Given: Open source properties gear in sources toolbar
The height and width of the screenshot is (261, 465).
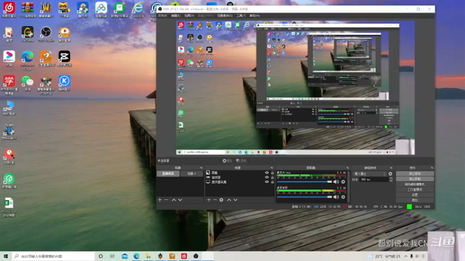Looking at the screenshot, I should tap(221, 200).
